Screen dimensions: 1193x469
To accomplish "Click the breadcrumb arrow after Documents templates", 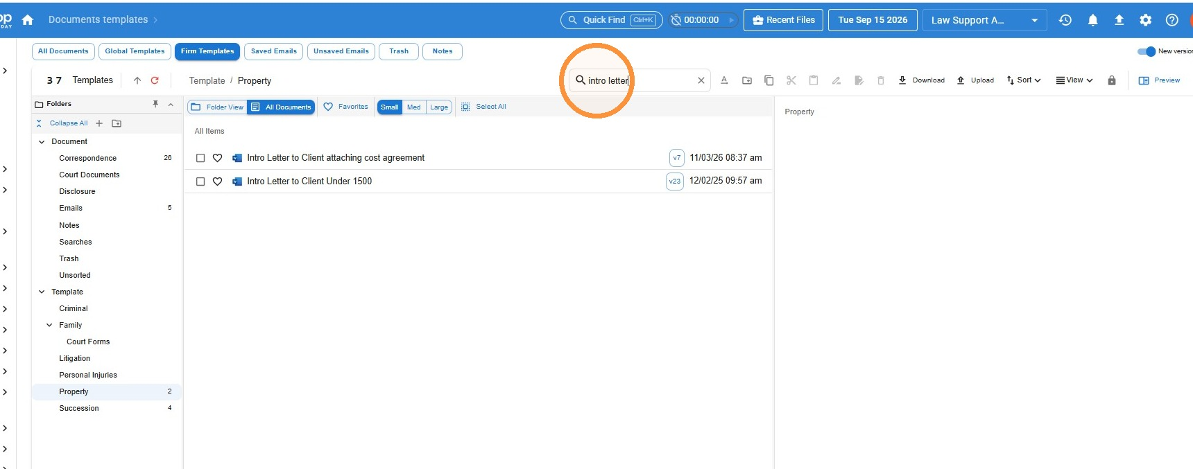I will point(155,20).
